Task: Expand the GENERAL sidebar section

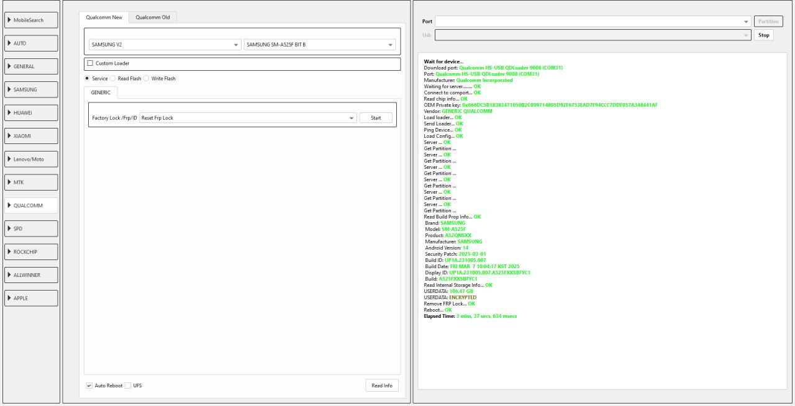Action: tap(31, 66)
